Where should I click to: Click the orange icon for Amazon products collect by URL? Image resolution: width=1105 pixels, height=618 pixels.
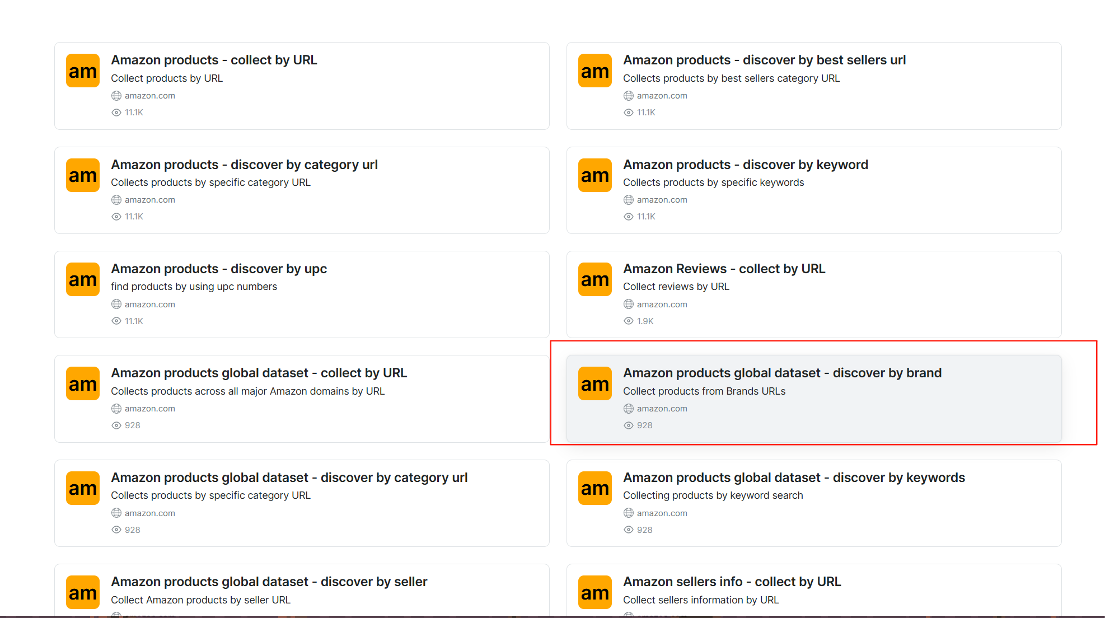tap(82, 71)
